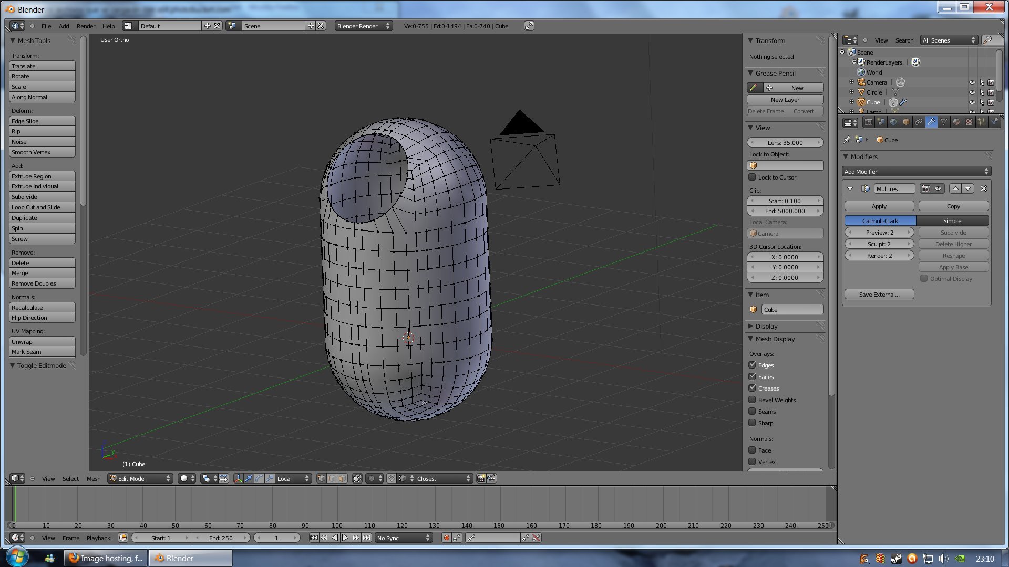1009x567 pixels.
Task: Expand the Display panel
Action: pos(766,326)
